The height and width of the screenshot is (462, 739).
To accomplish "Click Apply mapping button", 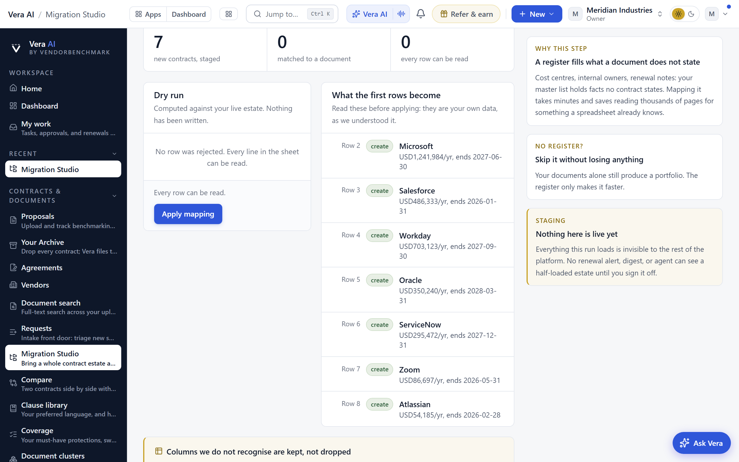I will pyautogui.click(x=188, y=214).
